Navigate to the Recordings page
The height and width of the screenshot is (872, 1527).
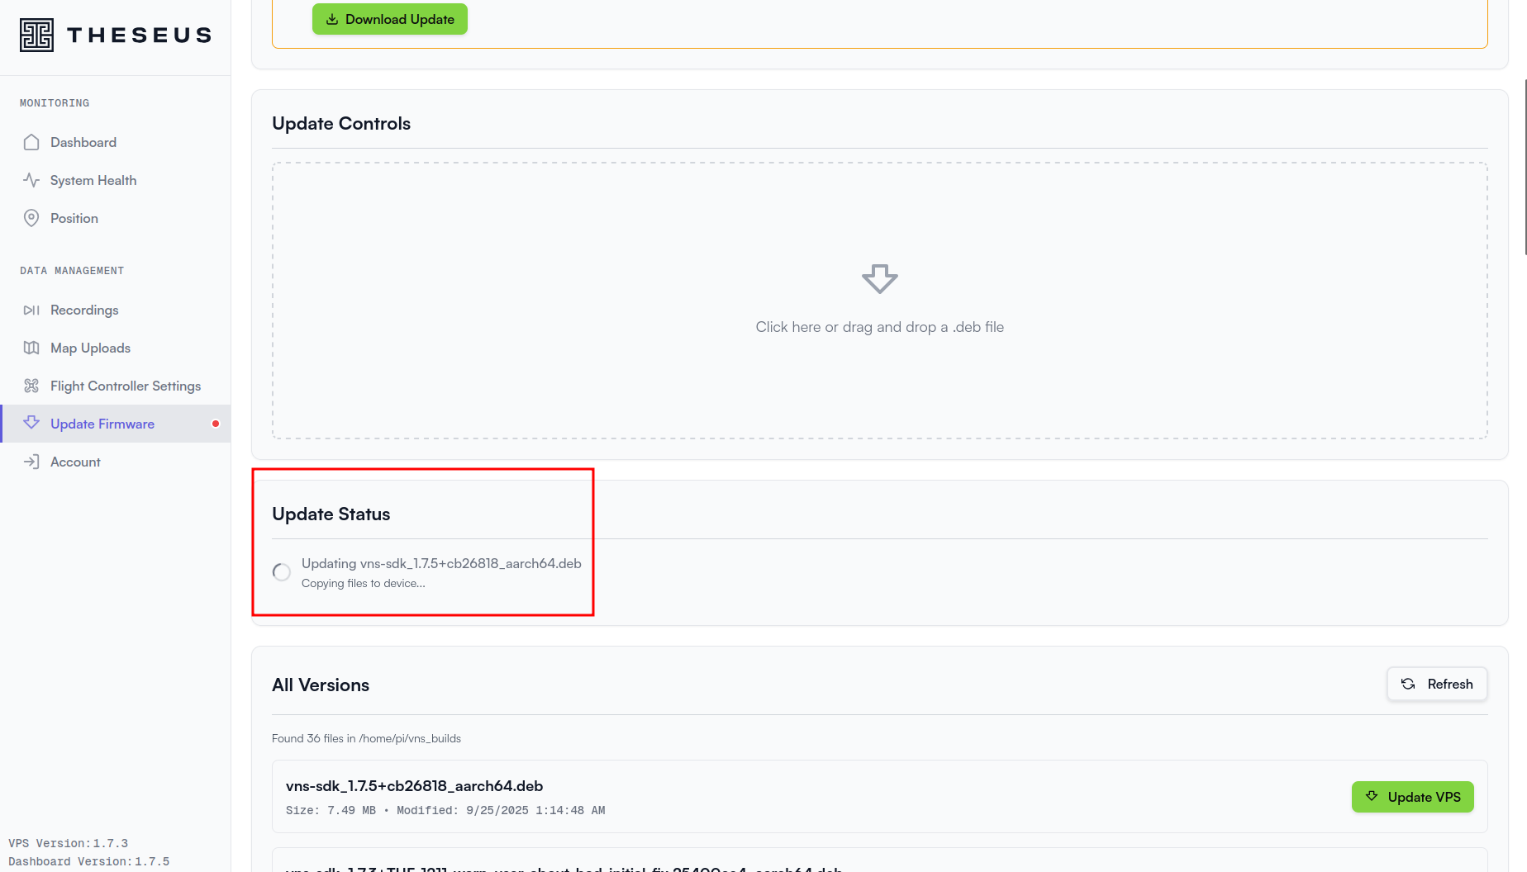pos(84,310)
